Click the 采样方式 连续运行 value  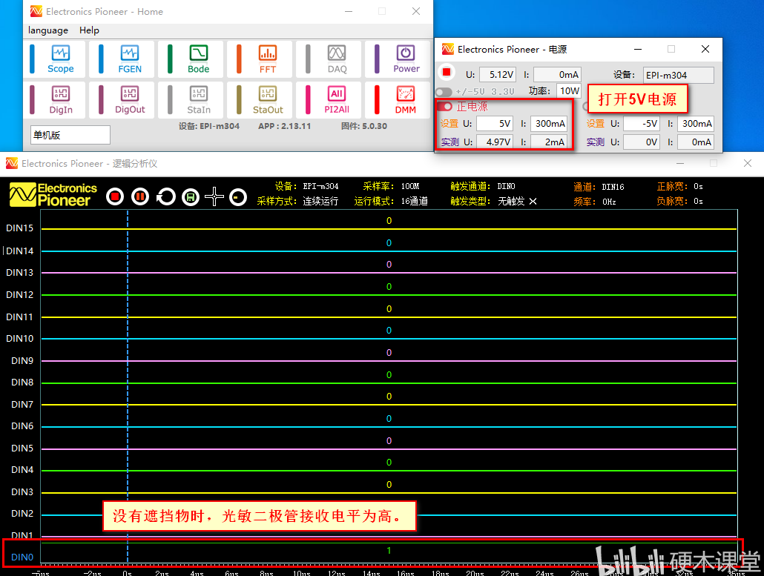pos(320,201)
